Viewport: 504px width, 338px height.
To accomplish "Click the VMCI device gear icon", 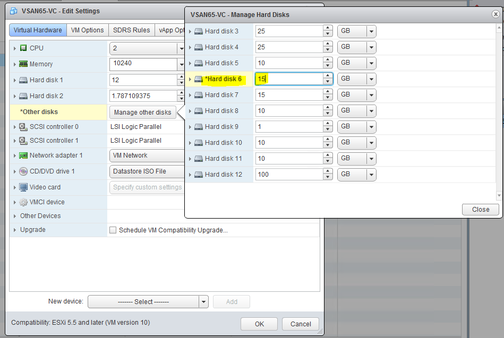I will (23, 202).
